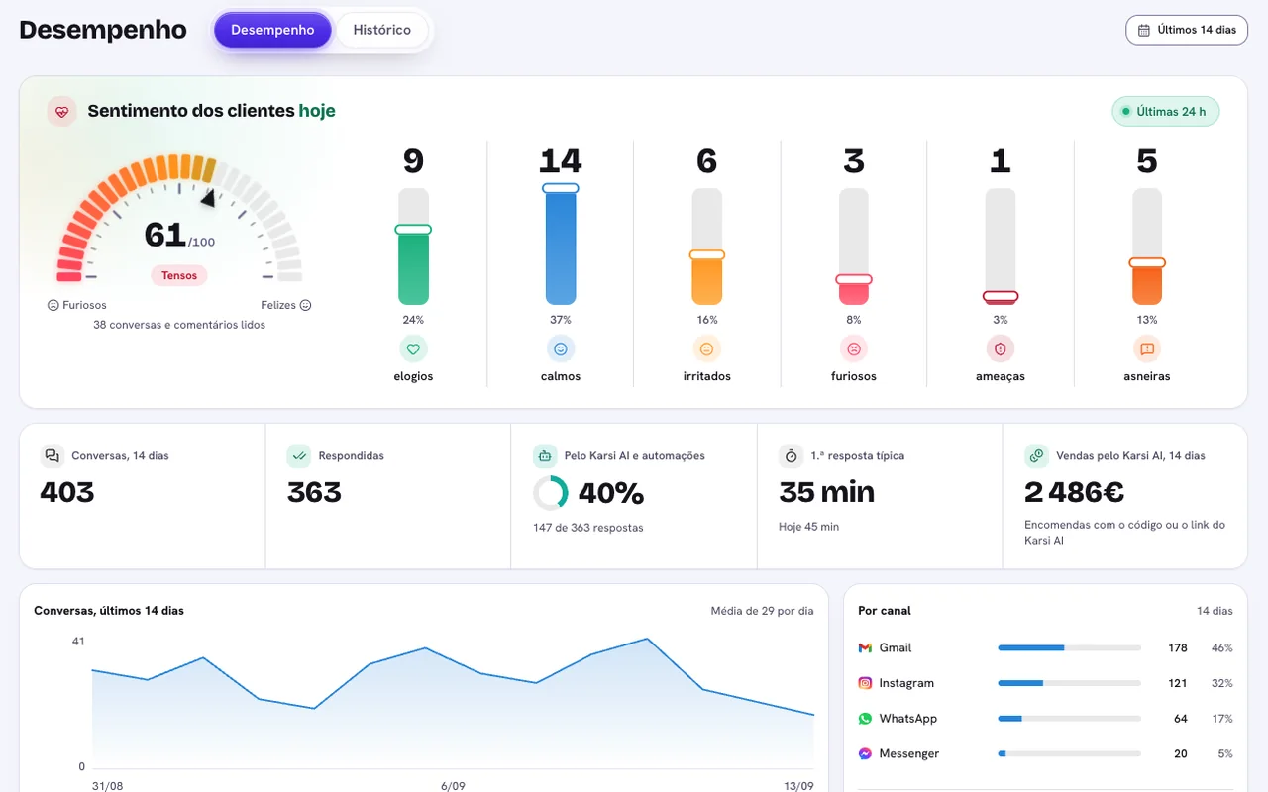
Task: Click the irritados neutral face icon
Action: (x=707, y=348)
